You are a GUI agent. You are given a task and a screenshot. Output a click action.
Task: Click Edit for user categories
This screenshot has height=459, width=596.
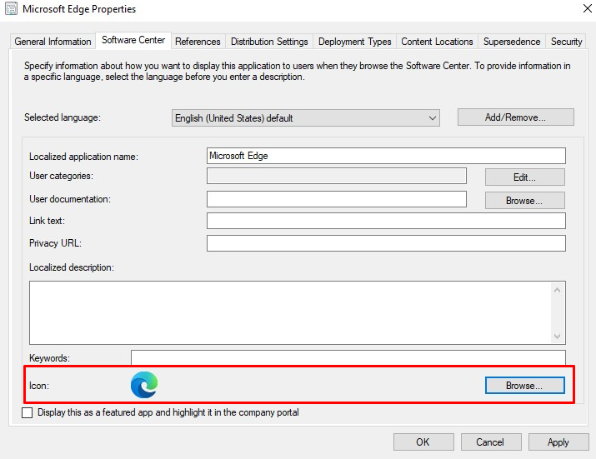(x=524, y=177)
